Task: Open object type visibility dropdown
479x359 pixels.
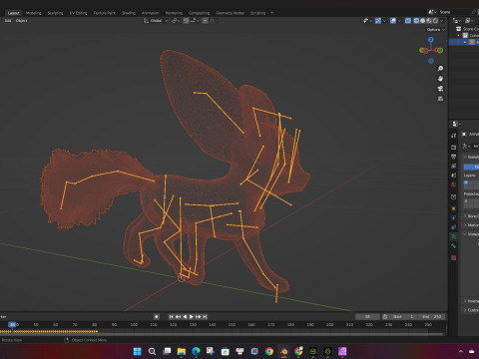Action: (x=367, y=21)
